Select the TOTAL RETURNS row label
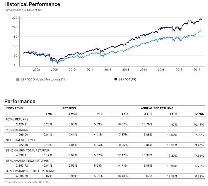Image resolution: width=208 pixels, height=186 pixels. pyautogui.click(x=17, y=119)
